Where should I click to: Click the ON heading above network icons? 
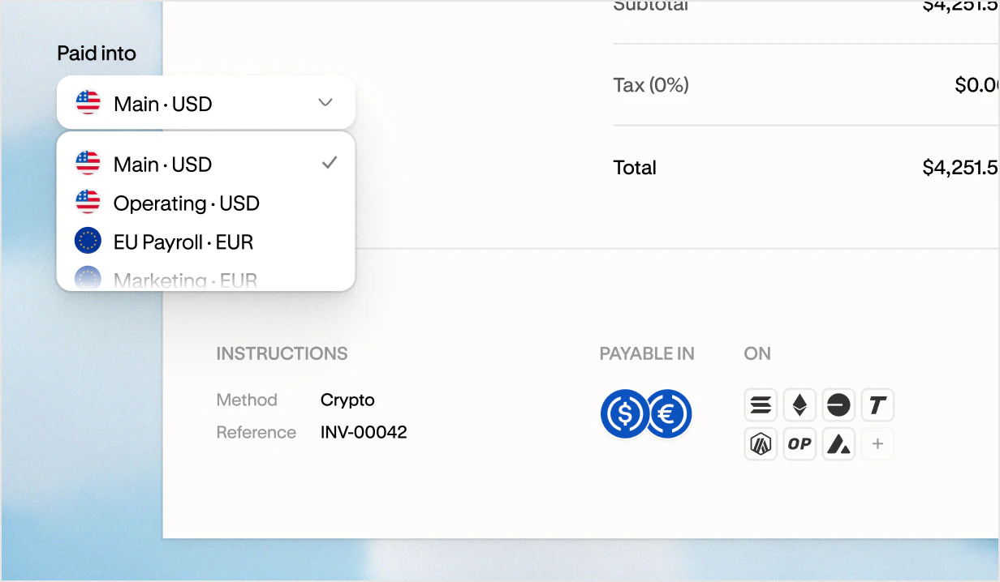pyautogui.click(x=757, y=353)
